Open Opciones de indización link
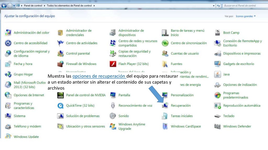This screenshot has width=268, height=150. [240, 85]
